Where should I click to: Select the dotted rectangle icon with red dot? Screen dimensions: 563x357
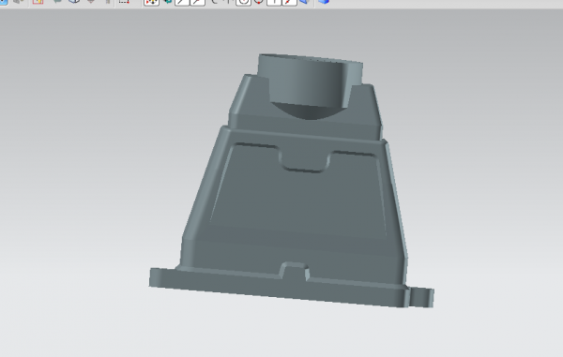point(124,2)
